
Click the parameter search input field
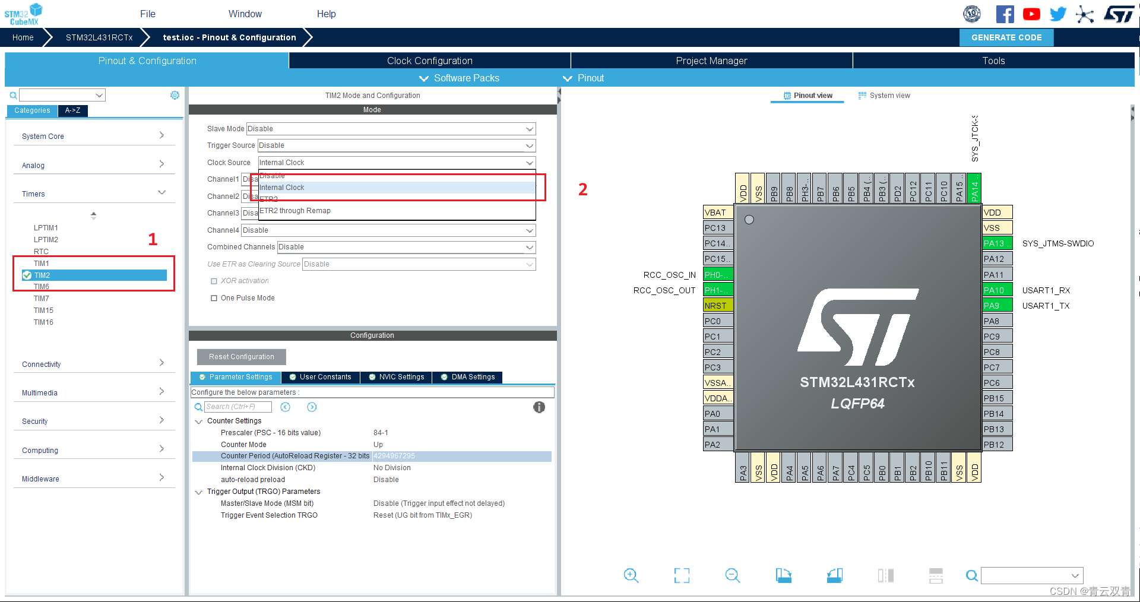(x=238, y=407)
